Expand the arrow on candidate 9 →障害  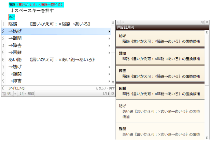[x=109, y=81]
